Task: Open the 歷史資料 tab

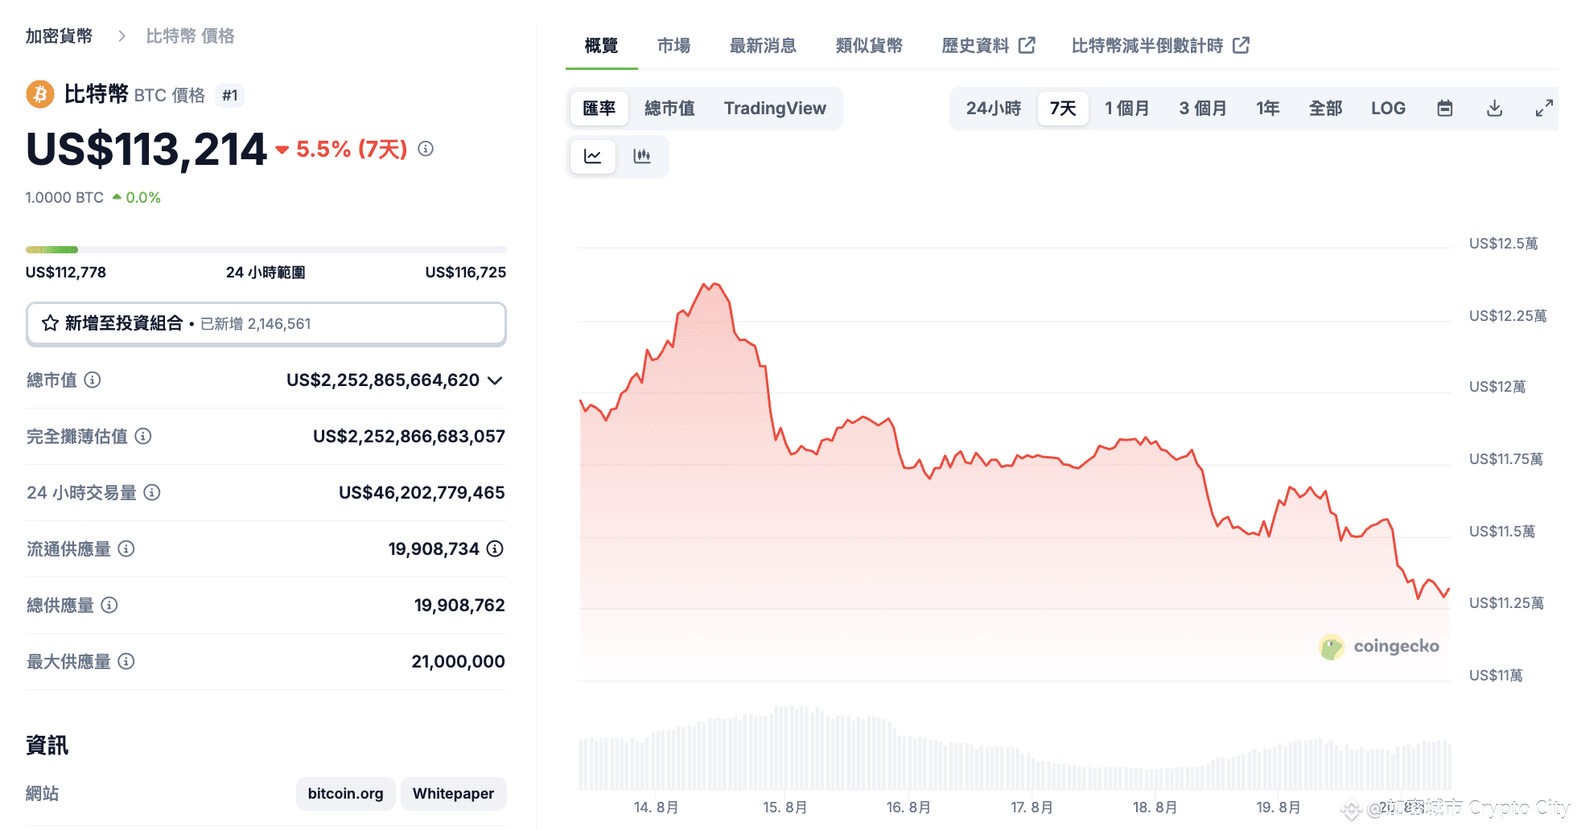Action: click(x=975, y=46)
